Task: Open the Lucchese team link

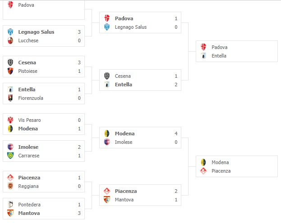Action: pos(28,41)
